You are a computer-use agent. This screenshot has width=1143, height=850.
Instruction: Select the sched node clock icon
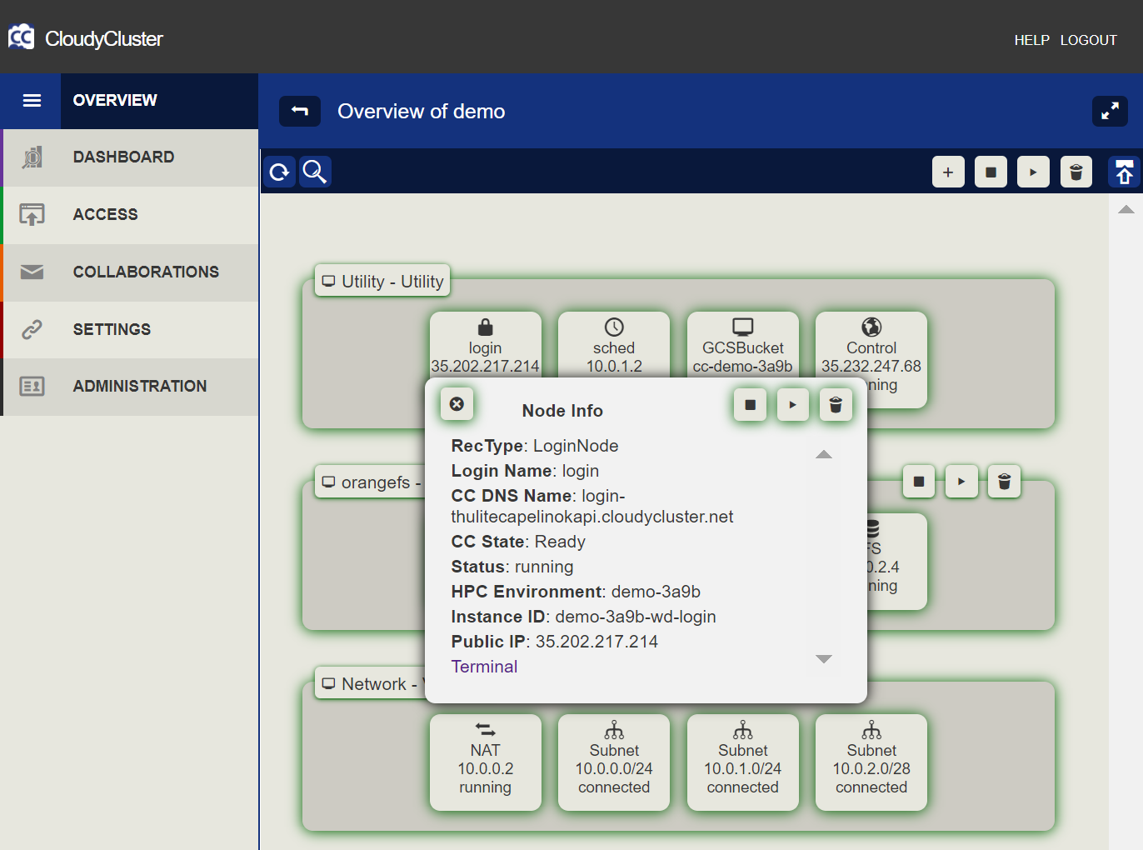coord(614,327)
